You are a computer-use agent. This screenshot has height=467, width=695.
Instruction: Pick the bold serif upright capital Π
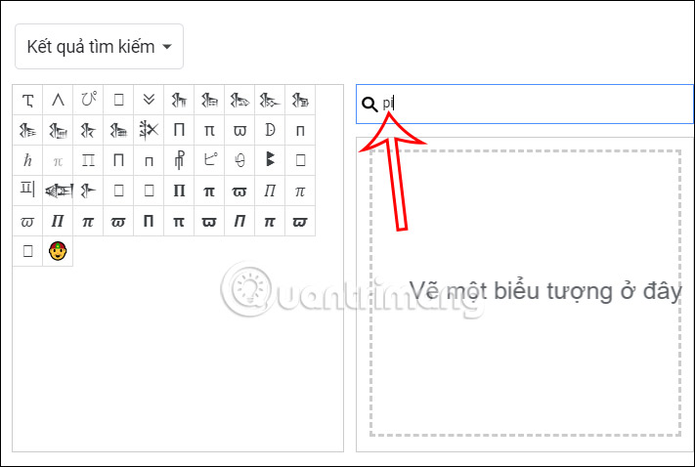(x=179, y=191)
